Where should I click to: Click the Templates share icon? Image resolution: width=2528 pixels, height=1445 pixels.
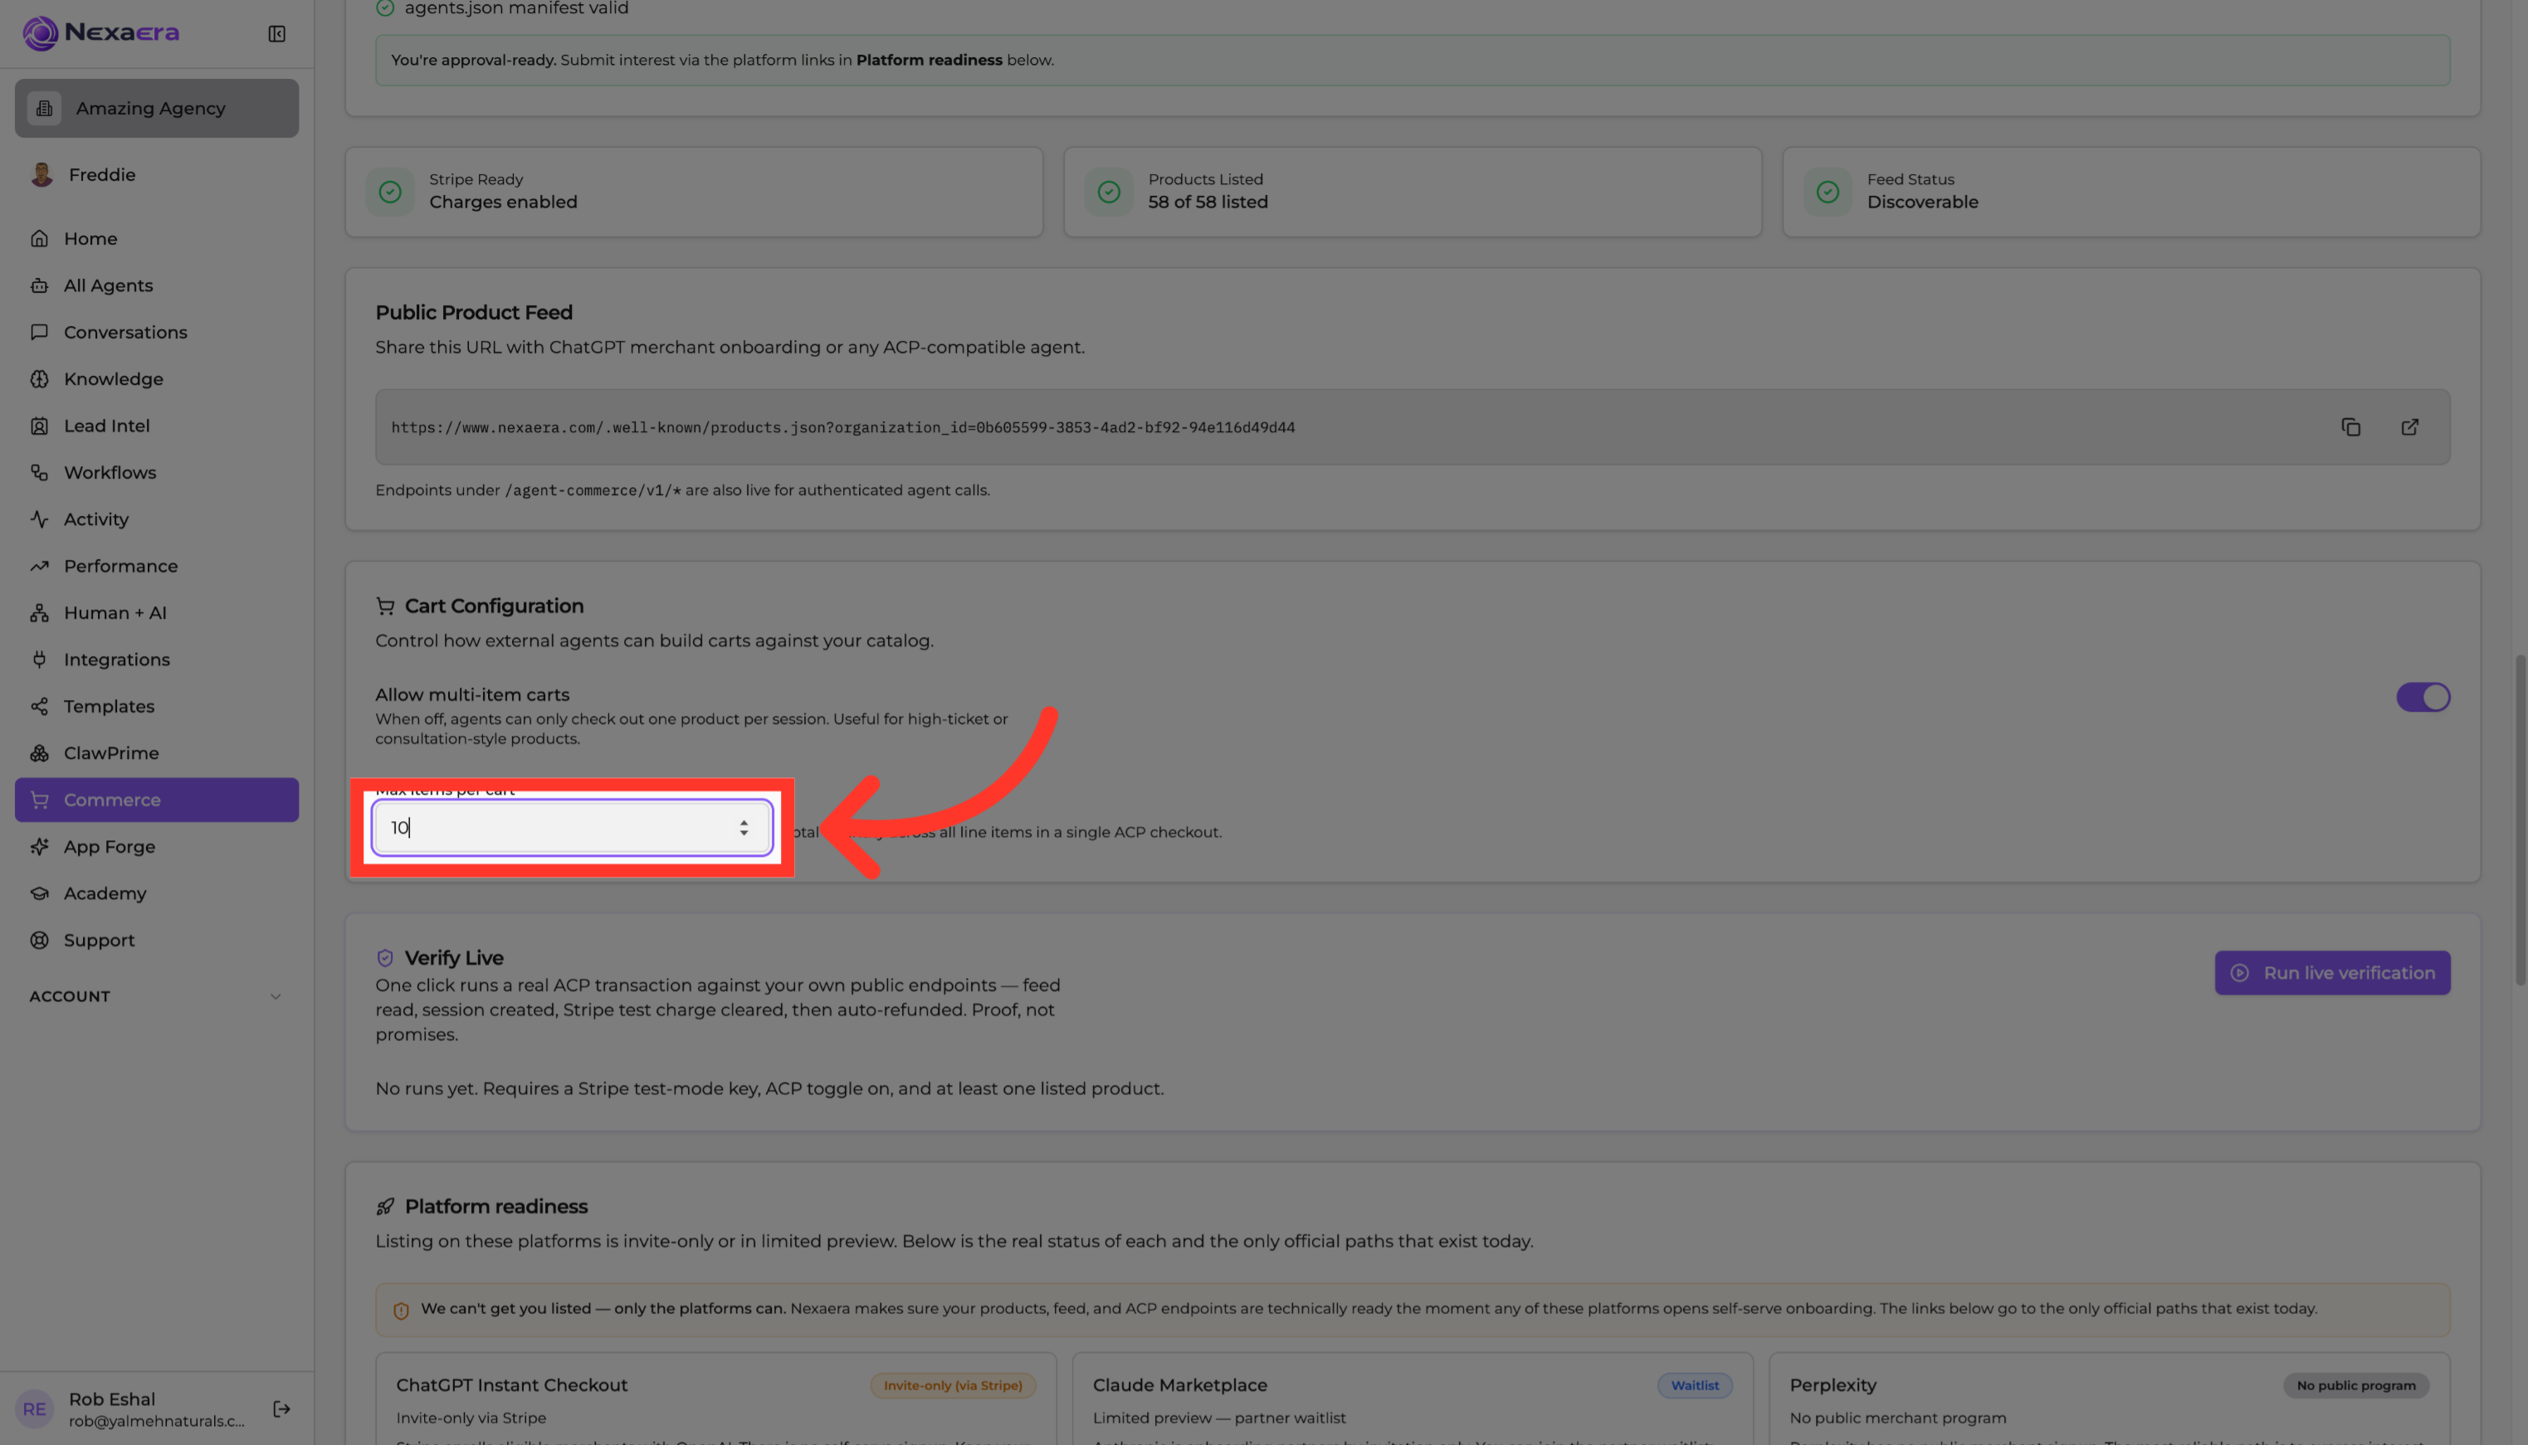tap(40, 706)
